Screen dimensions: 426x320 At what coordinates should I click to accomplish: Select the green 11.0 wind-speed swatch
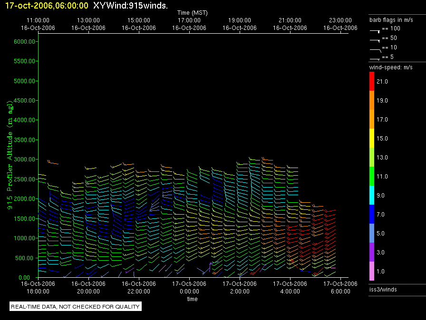point(372,177)
